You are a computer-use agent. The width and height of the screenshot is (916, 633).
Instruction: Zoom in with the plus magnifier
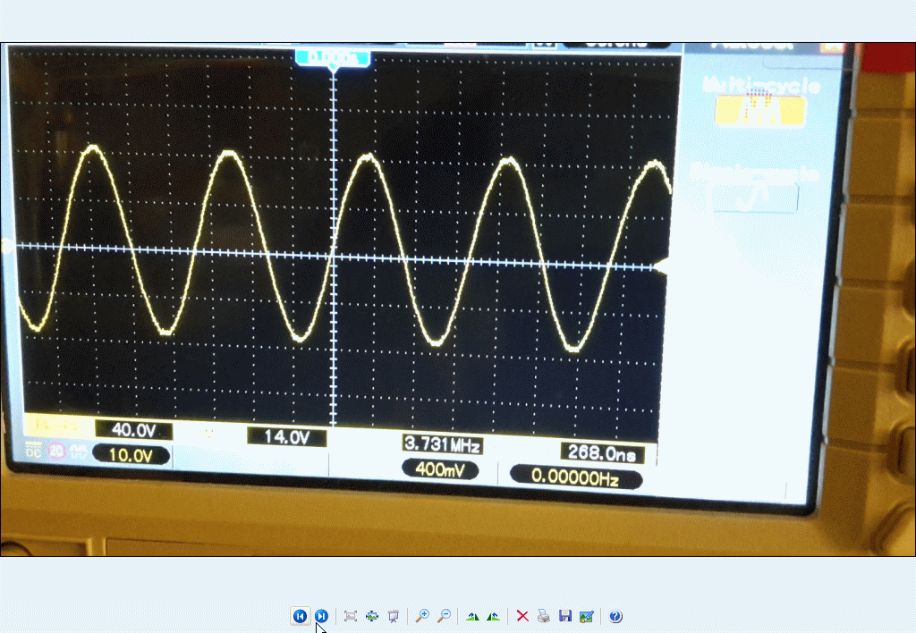click(x=422, y=616)
